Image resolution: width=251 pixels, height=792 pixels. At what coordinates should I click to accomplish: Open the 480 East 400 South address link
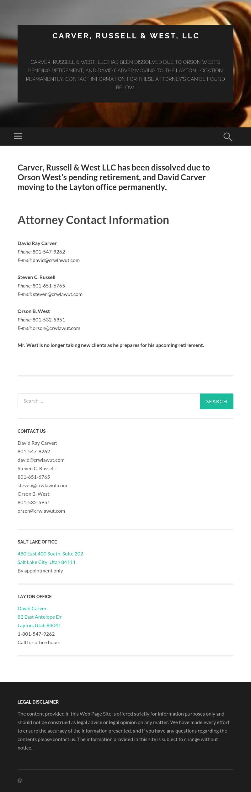click(50, 553)
